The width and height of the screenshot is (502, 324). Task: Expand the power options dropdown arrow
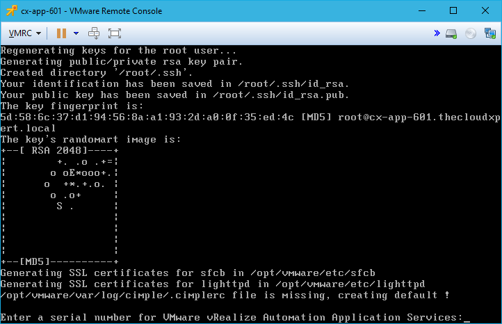[x=76, y=33]
